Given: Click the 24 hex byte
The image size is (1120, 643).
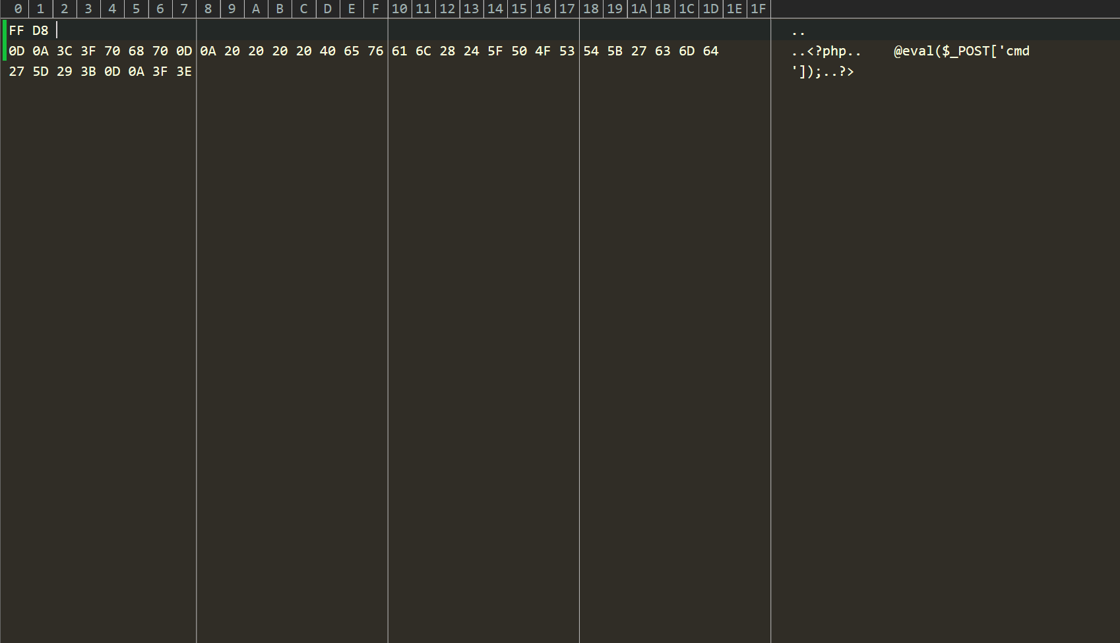Looking at the screenshot, I should [x=471, y=51].
